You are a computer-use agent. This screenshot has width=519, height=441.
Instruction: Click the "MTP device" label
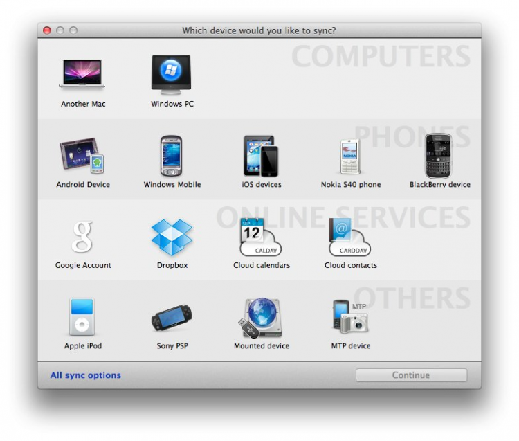point(351,346)
